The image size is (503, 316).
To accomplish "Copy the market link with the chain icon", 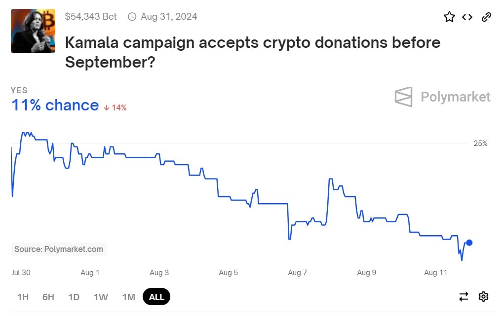I will (x=486, y=17).
